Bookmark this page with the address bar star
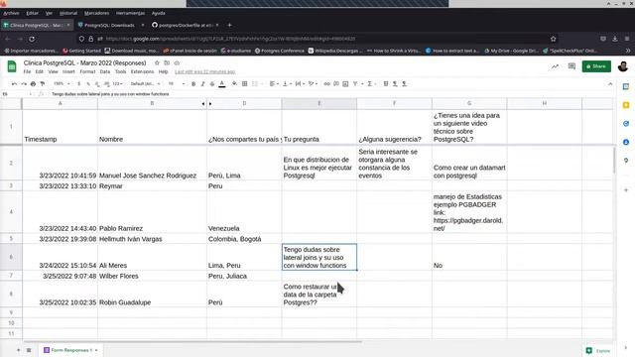635x357 pixels. pos(554,39)
